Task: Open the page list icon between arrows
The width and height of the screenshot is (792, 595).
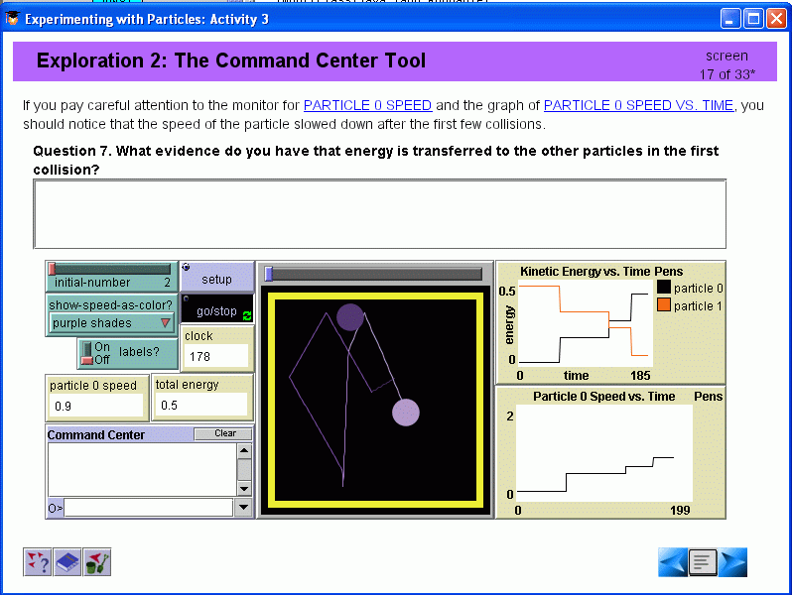Action: click(x=703, y=562)
